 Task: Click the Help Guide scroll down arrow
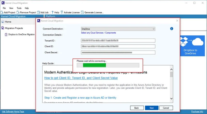pyautogui.click(x=171, y=98)
